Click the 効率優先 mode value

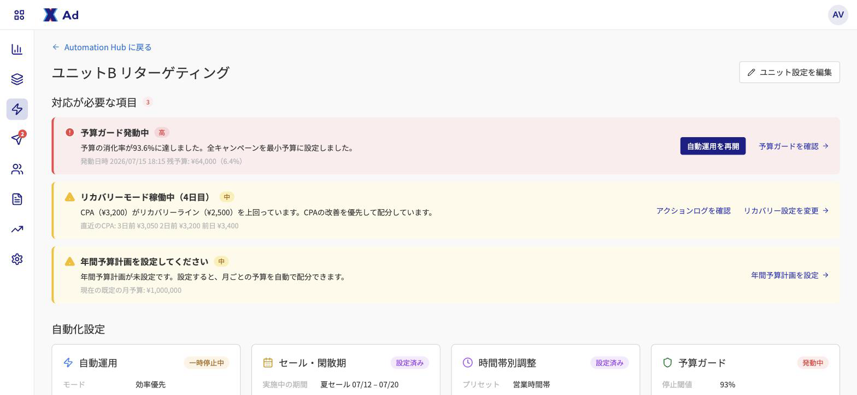(150, 384)
